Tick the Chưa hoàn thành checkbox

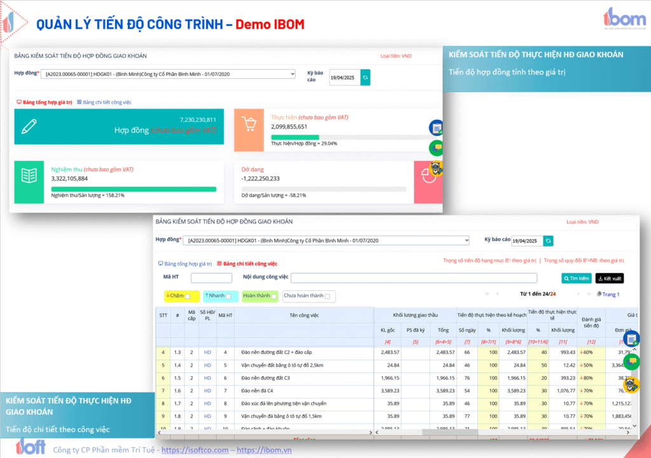(328, 296)
